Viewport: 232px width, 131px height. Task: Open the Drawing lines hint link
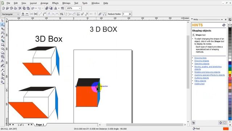coord(200,58)
